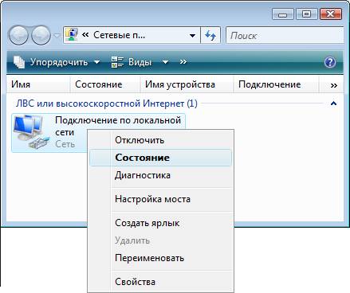This screenshot has width=350, height=293.
Task: Choose Диагностика from the context menu
Action: pos(161,175)
